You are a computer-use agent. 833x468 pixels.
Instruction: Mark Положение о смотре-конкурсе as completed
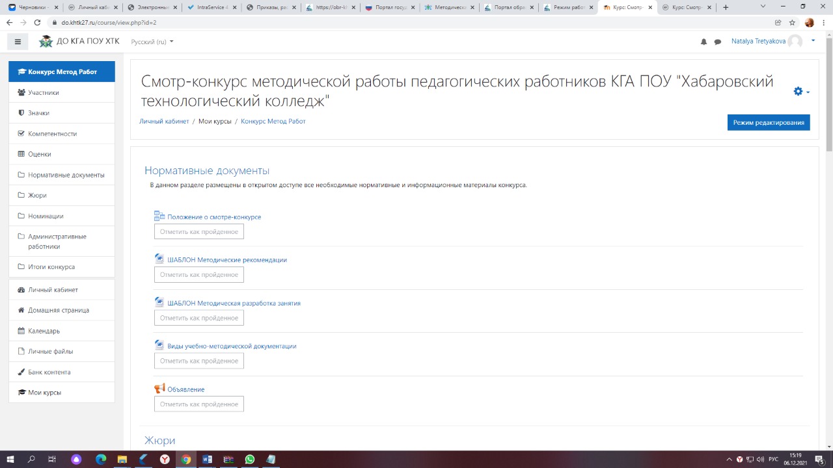[x=198, y=232]
